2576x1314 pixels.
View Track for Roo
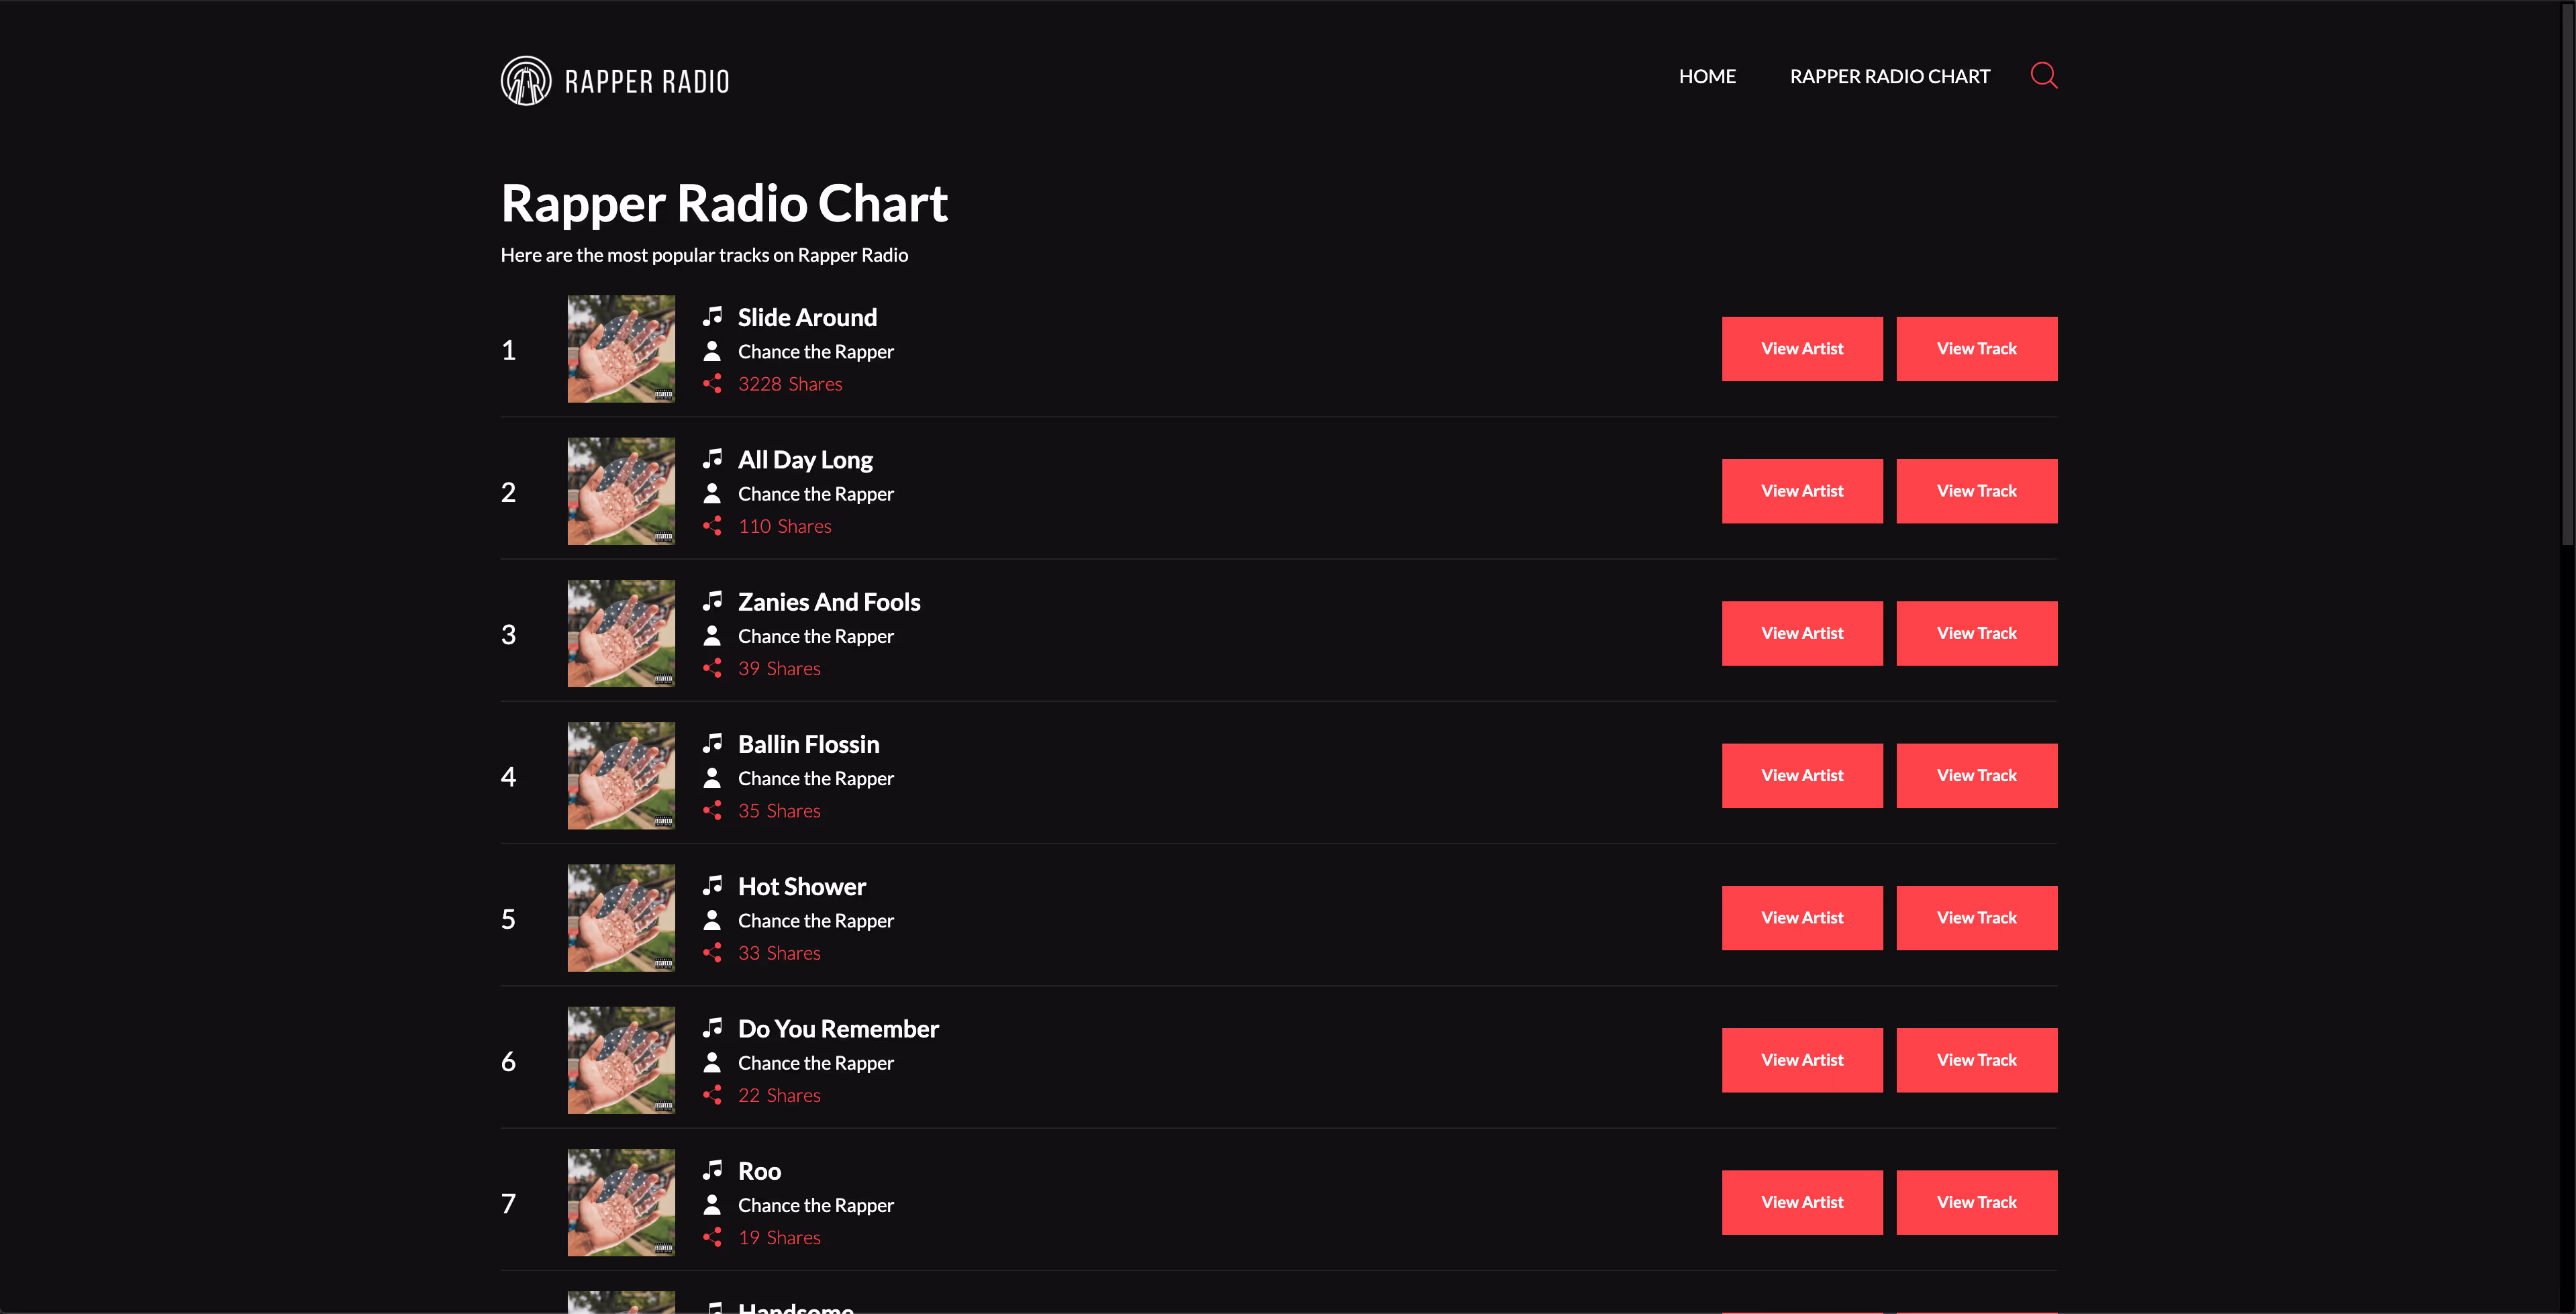(1977, 1202)
